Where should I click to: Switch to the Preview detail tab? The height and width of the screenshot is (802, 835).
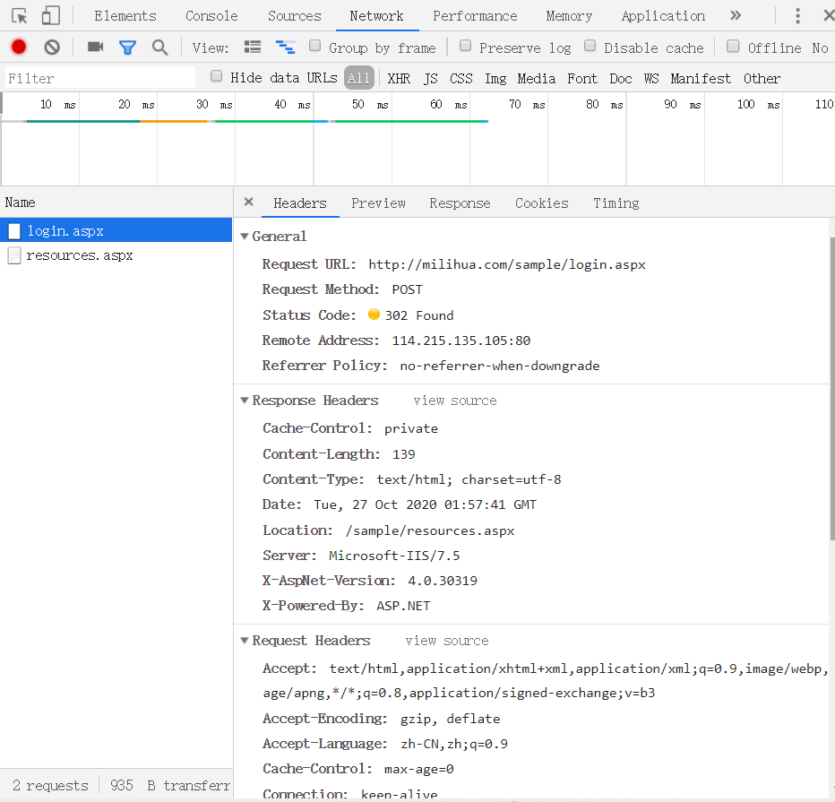click(x=378, y=203)
